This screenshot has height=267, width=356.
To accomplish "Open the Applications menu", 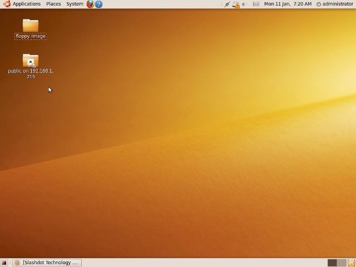I will 26,4.
